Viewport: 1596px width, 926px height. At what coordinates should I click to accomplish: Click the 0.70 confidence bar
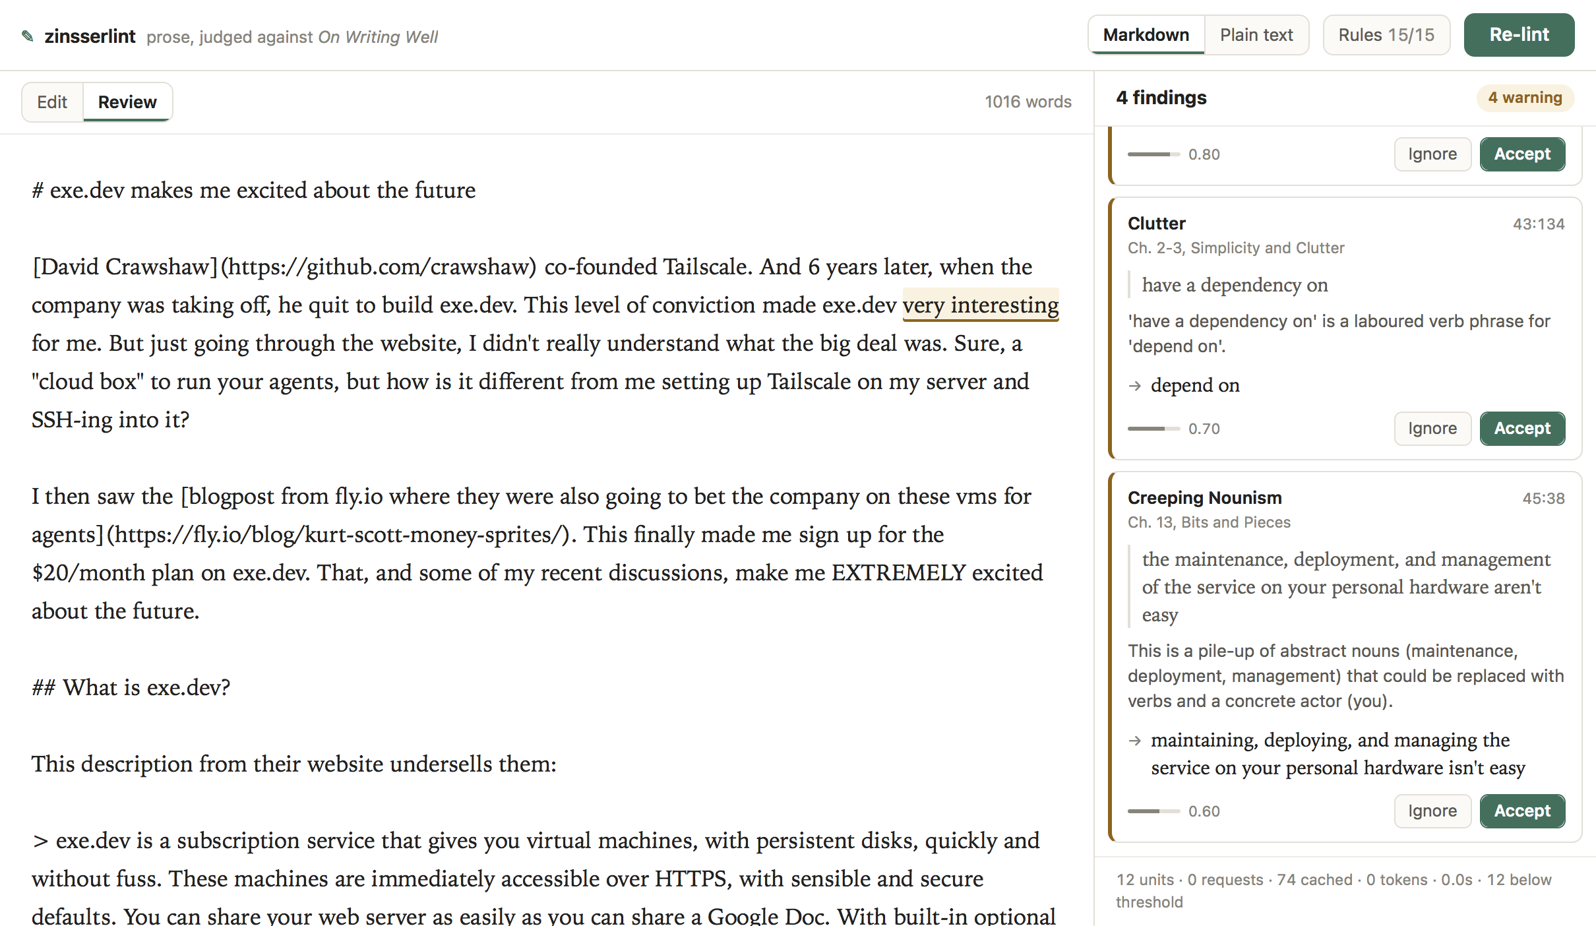1153,429
